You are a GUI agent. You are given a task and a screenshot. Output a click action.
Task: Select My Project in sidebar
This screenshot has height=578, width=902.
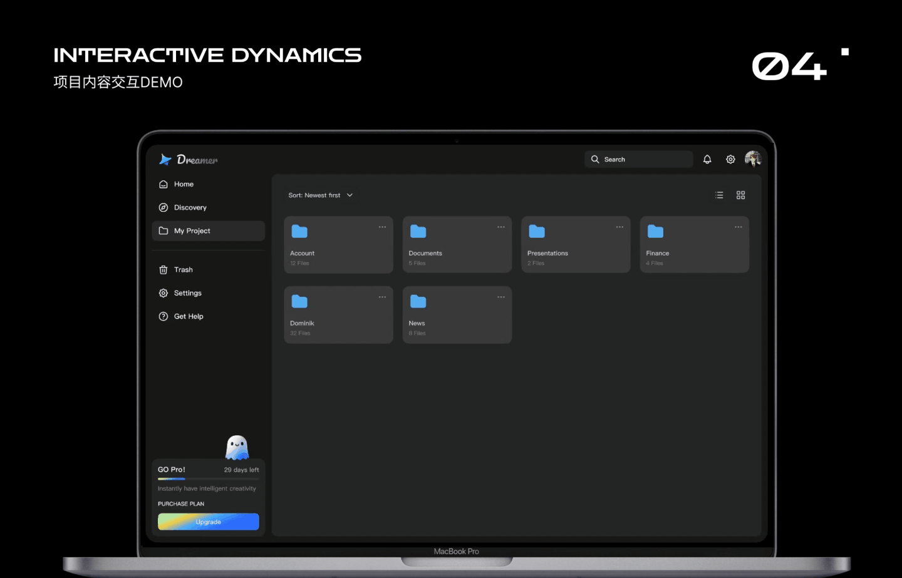[208, 230]
